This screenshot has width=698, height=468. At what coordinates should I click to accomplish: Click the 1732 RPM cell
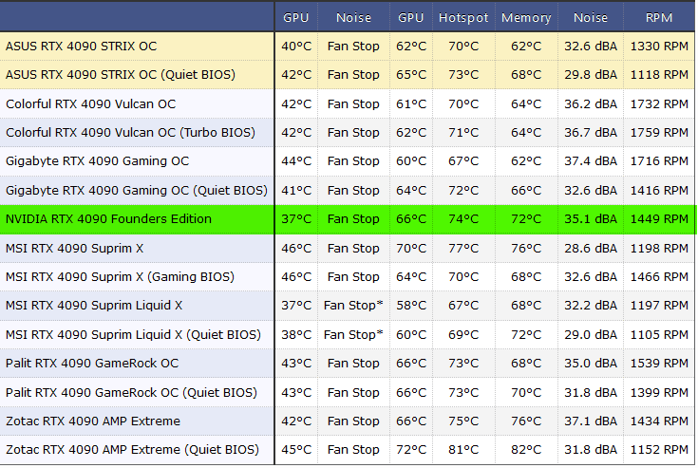[x=659, y=104]
